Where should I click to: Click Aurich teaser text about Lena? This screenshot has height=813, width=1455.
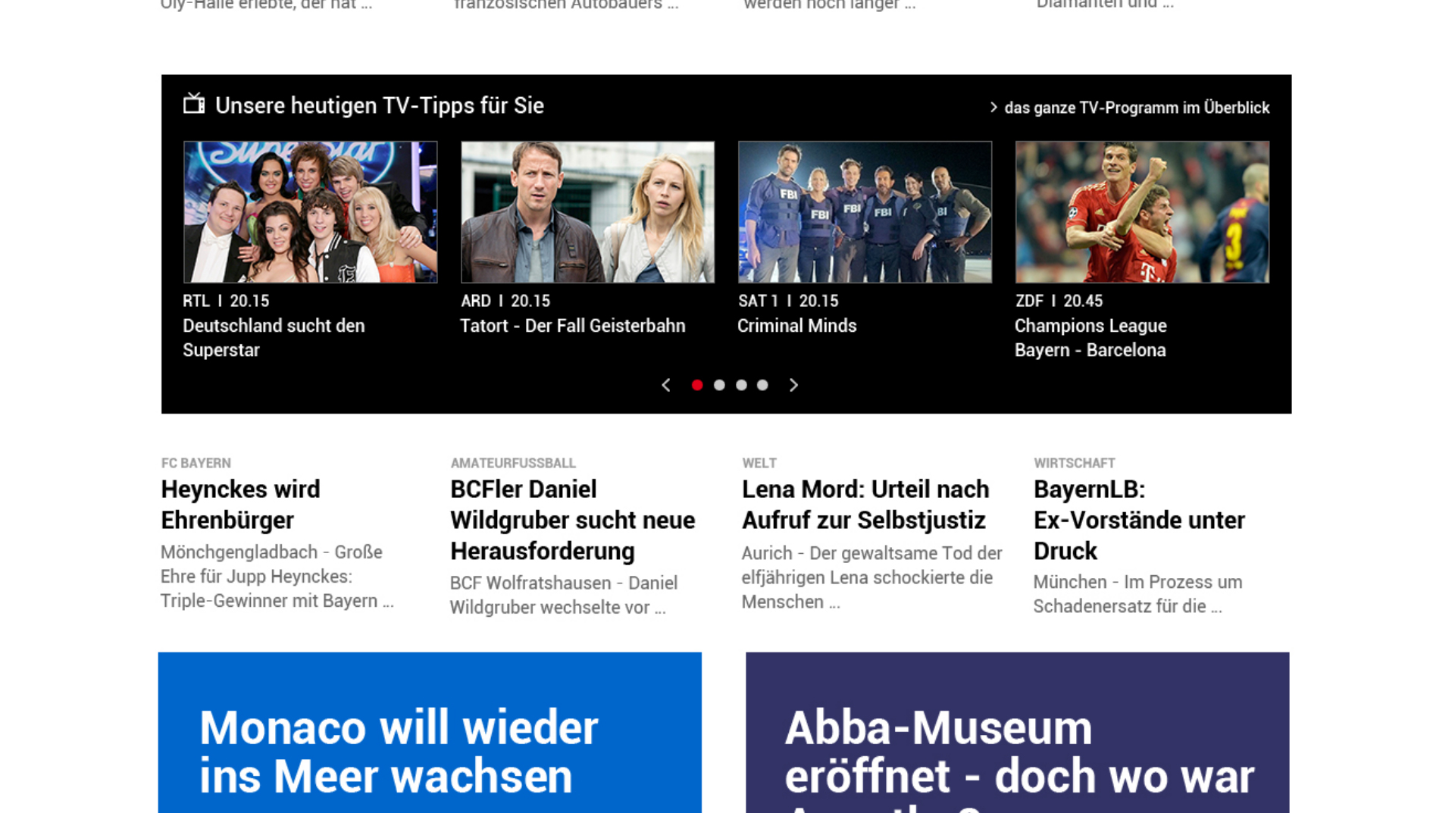[871, 577]
